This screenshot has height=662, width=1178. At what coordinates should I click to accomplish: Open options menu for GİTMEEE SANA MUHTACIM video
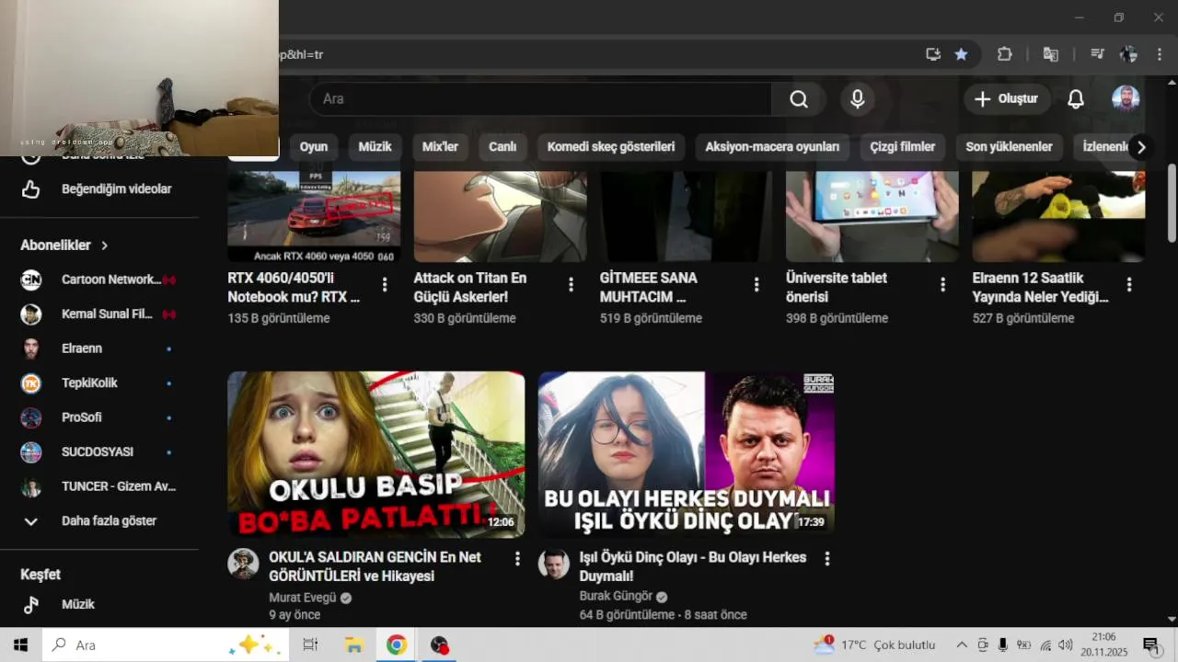[756, 285]
